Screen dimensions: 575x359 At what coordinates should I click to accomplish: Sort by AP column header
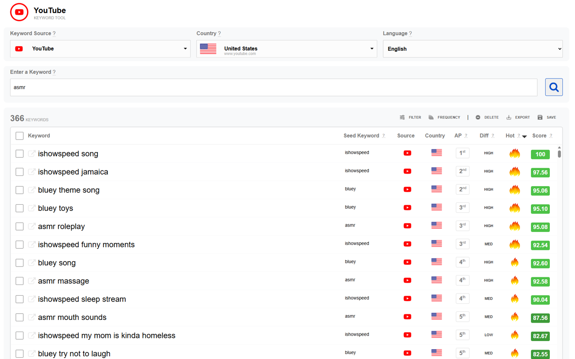tap(458, 136)
